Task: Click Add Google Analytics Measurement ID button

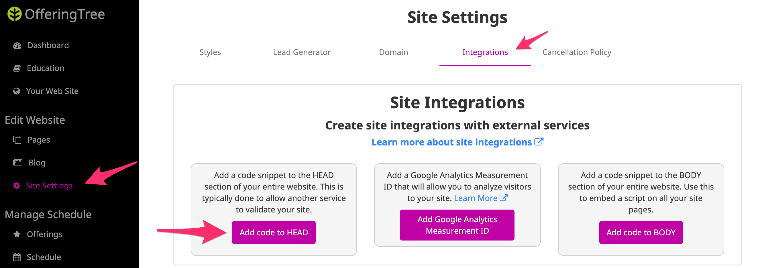Action: 457,225
